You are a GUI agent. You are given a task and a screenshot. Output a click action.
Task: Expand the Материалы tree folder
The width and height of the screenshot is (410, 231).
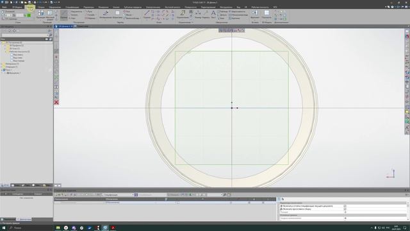1,64
